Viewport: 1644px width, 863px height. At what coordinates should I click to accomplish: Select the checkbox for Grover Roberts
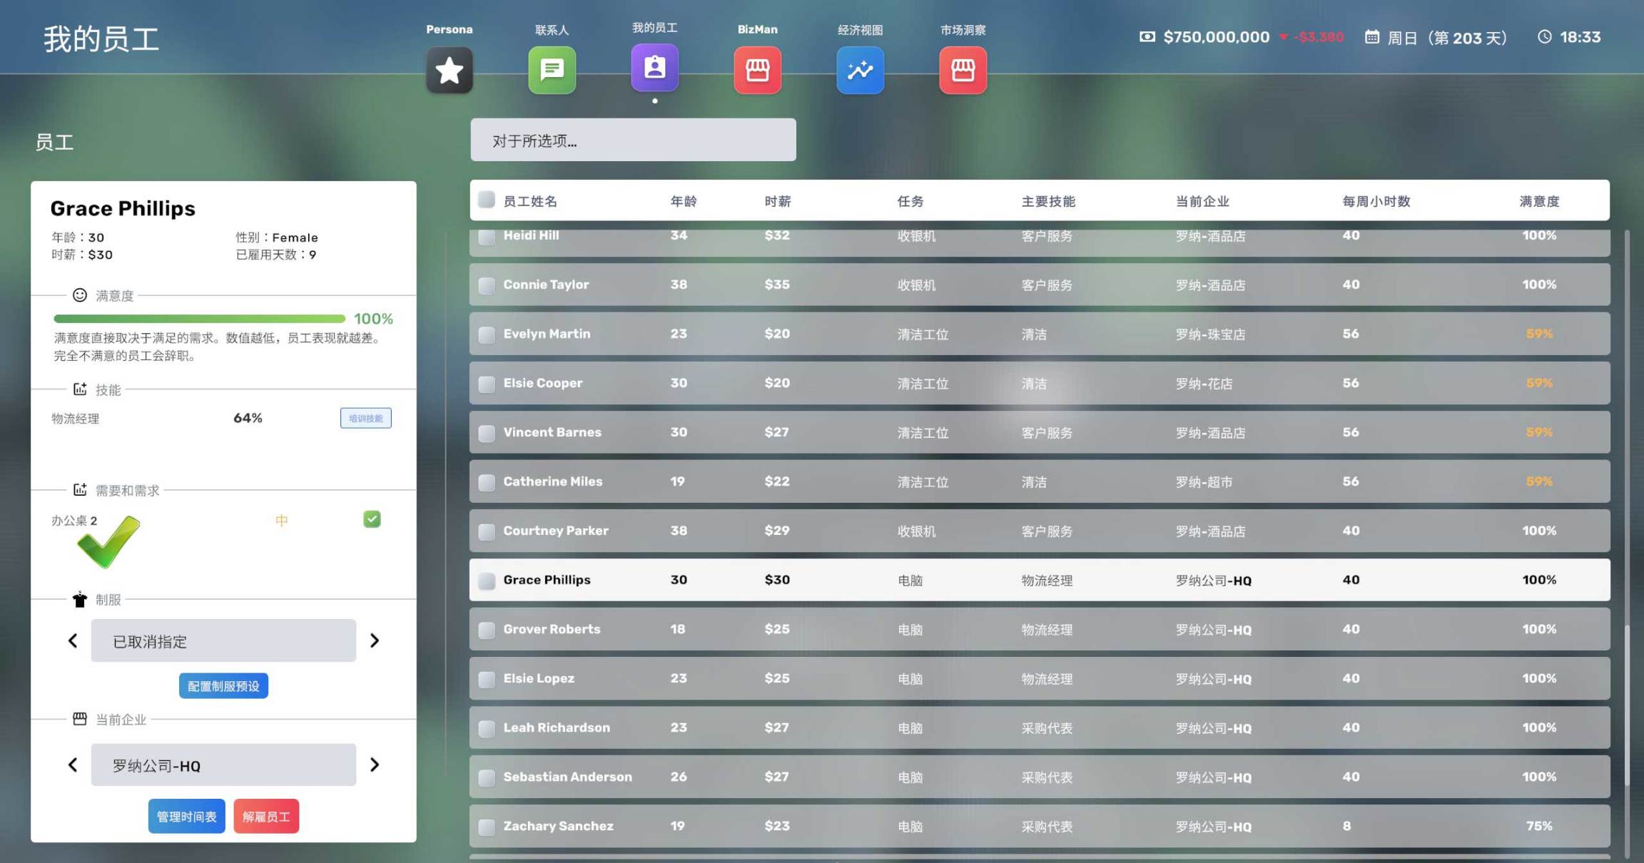coord(487,630)
